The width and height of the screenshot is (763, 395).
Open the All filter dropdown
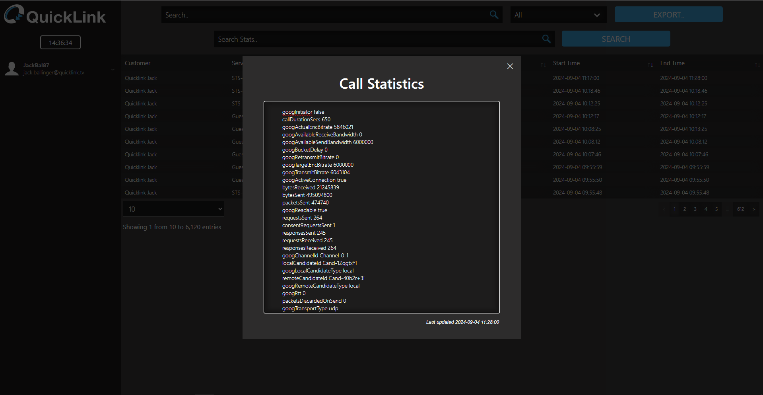point(558,15)
